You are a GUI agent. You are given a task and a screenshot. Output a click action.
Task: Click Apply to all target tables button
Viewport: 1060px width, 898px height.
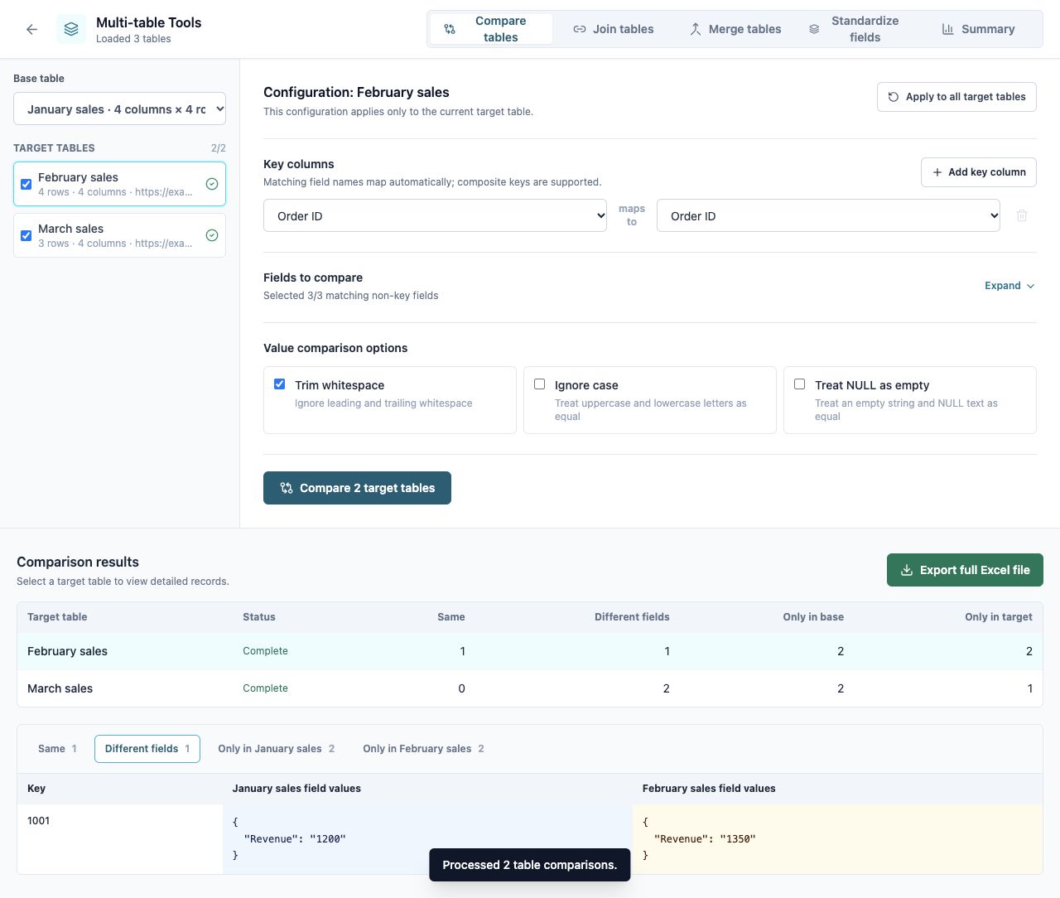click(x=956, y=97)
